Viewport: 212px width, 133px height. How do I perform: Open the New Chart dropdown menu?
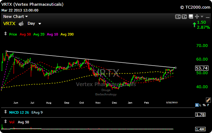[15, 16]
